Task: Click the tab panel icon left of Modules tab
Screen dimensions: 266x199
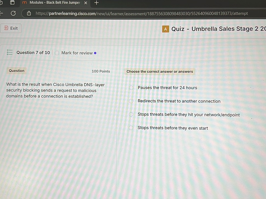Action: pyautogui.click(x=12, y=3)
